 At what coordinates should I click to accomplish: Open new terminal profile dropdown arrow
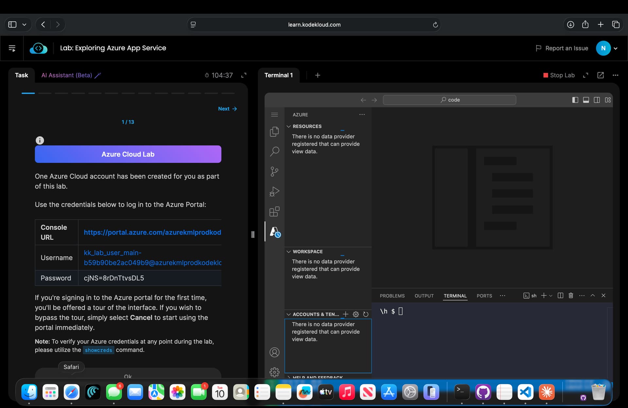(551, 296)
